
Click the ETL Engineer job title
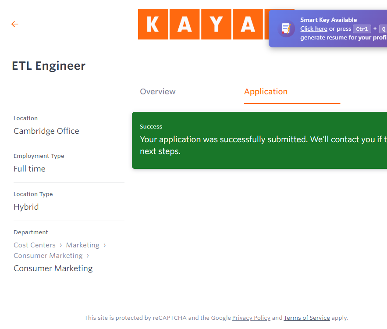point(49,66)
